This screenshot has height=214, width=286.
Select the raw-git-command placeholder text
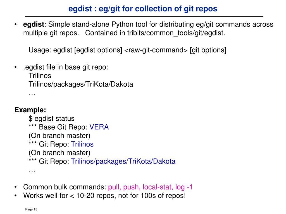coord(156,50)
